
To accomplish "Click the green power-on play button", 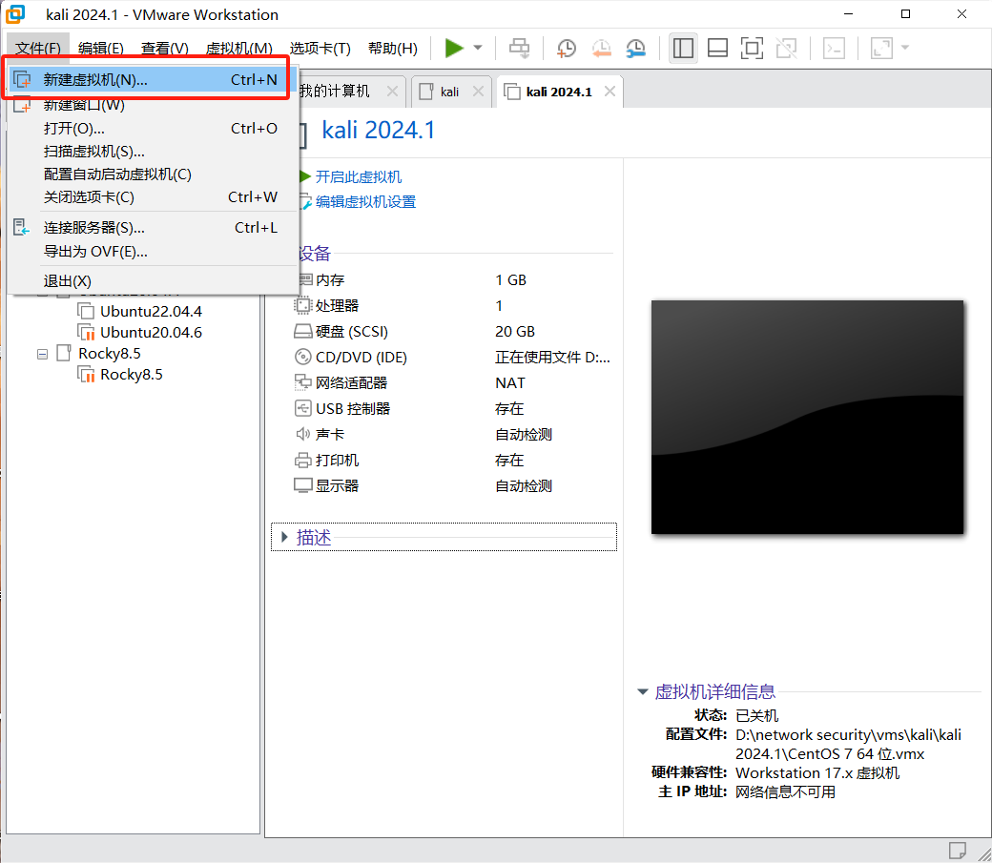I will coord(454,48).
